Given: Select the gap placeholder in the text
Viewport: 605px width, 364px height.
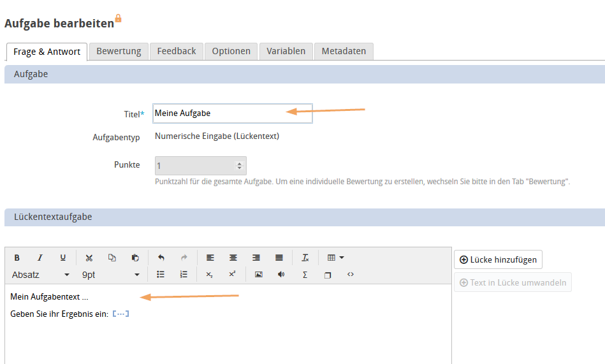Looking at the screenshot, I should (x=120, y=314).
